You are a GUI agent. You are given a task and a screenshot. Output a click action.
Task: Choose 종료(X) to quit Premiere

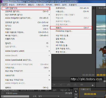[27, 88]
